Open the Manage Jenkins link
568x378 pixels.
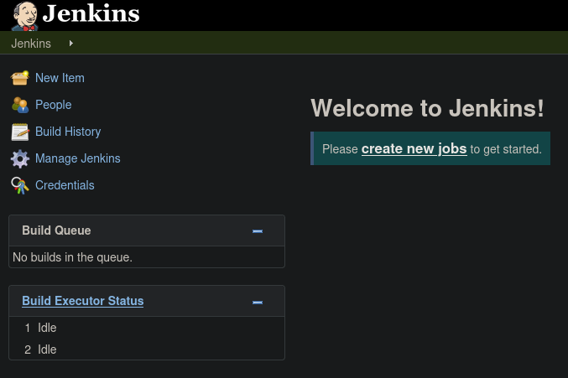pyautogui.click(x=77, y=158)
